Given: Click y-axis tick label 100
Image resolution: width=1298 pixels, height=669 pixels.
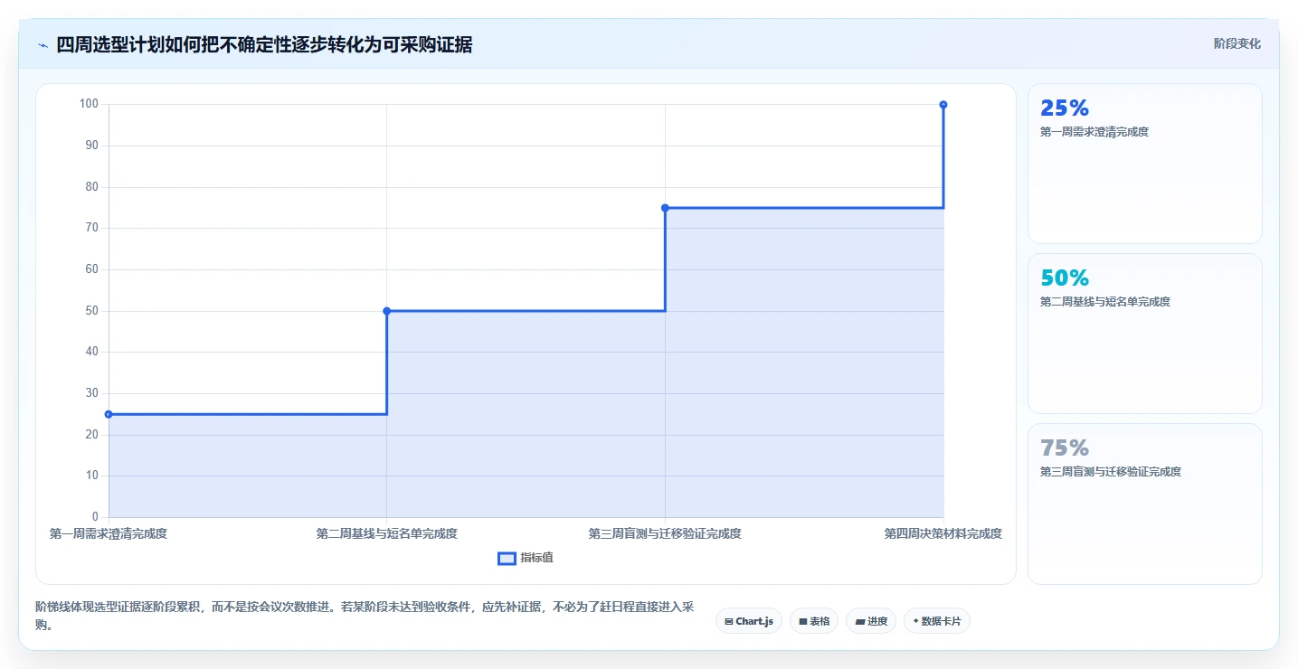Looking at the screenshot, I should (89, 104).
